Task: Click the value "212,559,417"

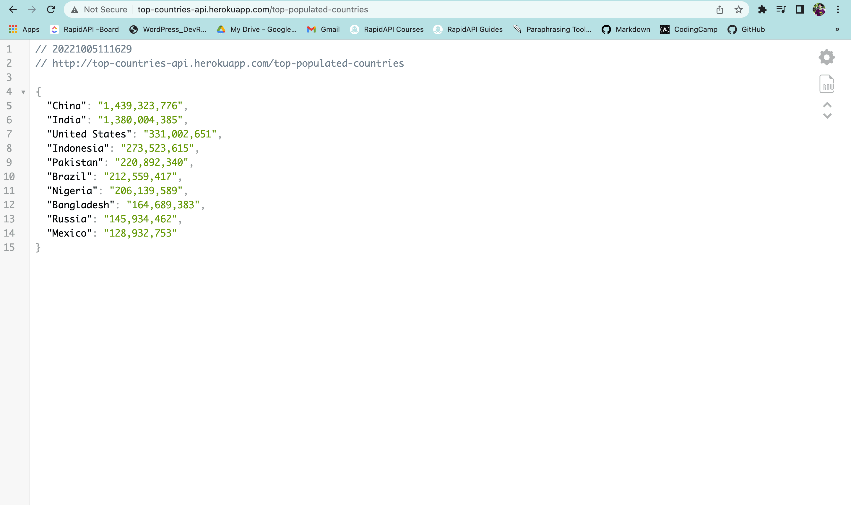Action: [140, 177]
